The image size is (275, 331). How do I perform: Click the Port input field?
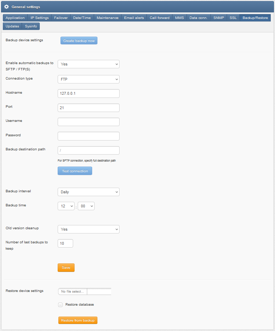click(89, 108)
